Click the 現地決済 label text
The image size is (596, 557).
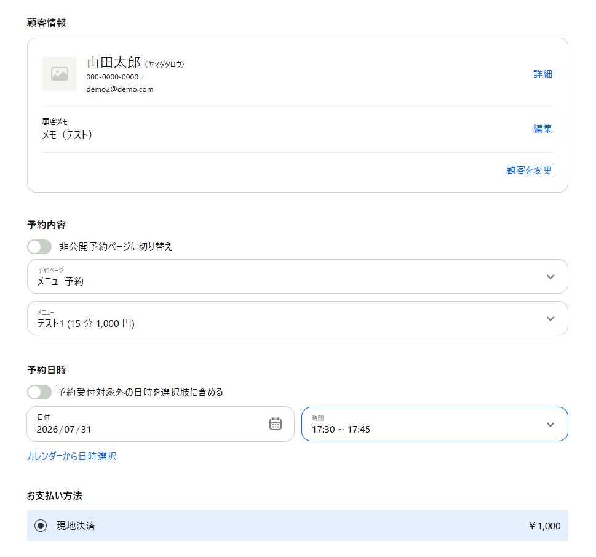coord(76,526)
